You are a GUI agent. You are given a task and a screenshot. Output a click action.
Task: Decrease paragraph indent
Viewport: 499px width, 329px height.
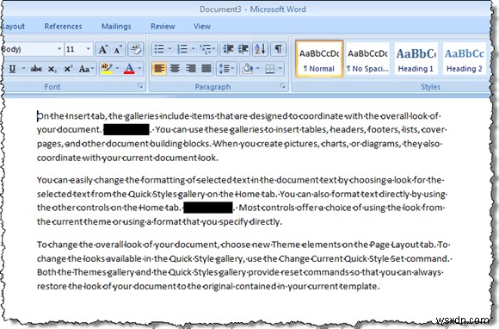228,49
